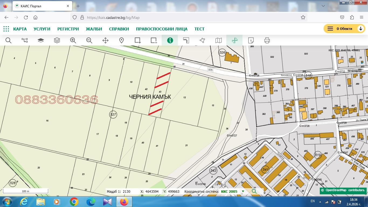Open the map layers tool
Viewport: 368px width, 207px height.
(x=57, y=40)
